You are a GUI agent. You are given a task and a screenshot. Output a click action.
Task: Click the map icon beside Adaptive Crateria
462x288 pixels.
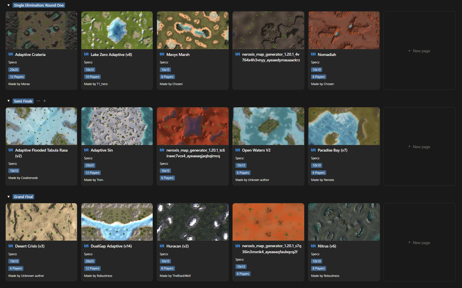(11, 54)
